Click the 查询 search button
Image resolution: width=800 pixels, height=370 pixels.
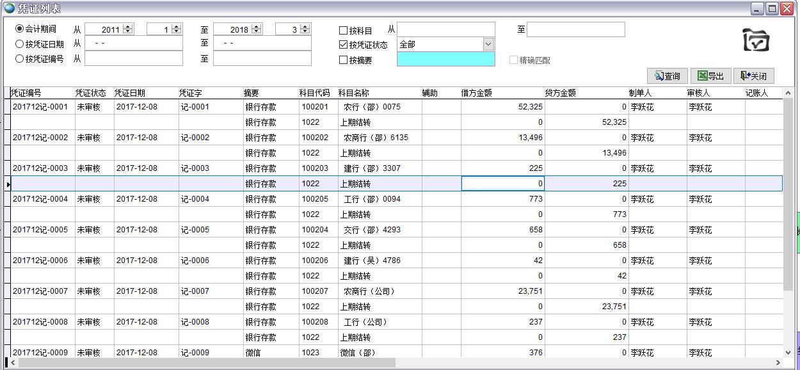pos(667,76)
